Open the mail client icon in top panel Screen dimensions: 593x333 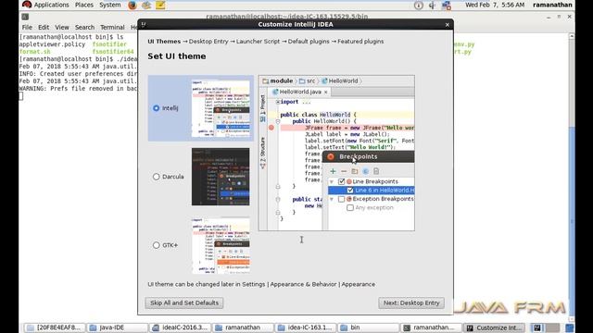click(x=146, y=5)
